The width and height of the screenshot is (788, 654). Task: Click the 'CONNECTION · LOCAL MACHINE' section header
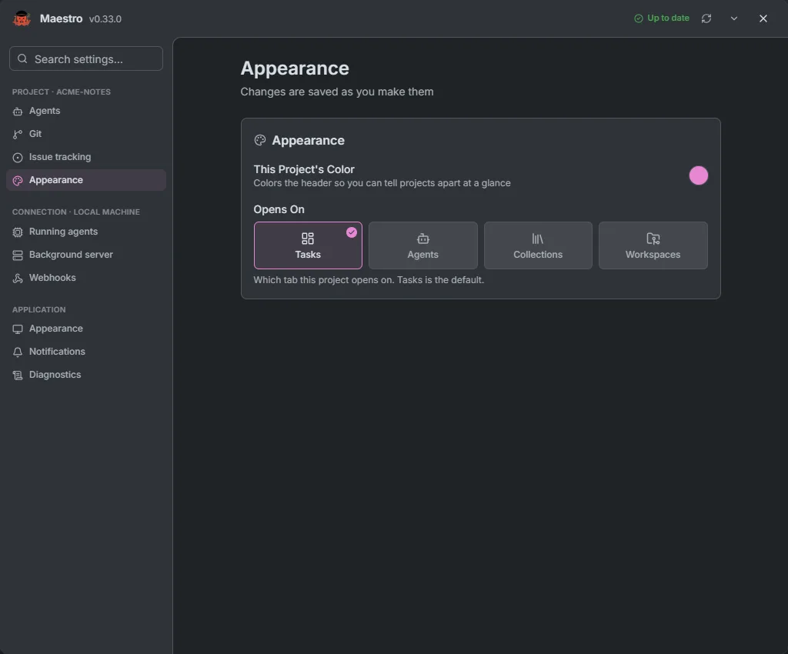click(x=76, y=212)
